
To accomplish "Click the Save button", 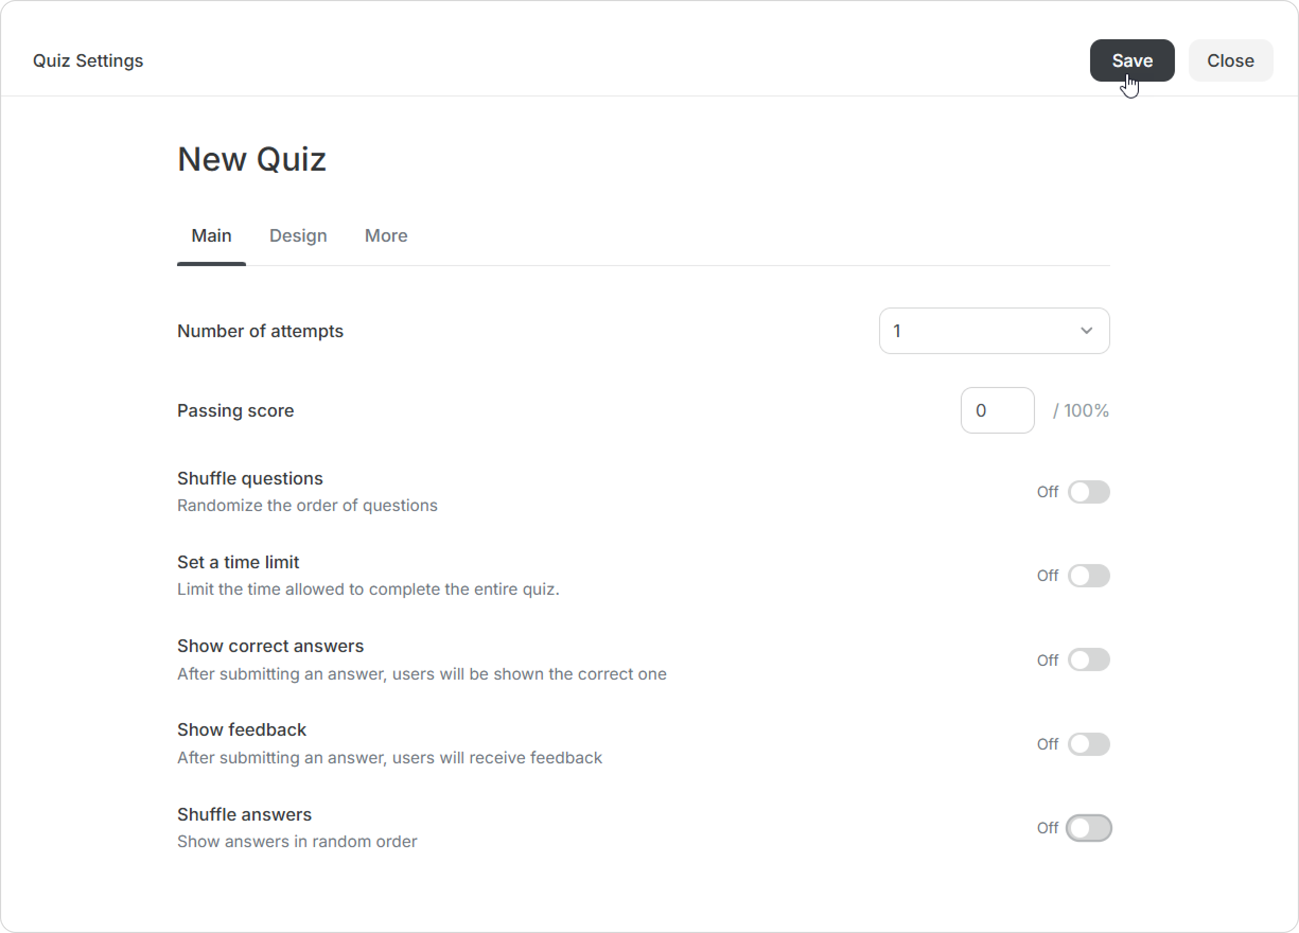I will 1132,61.
